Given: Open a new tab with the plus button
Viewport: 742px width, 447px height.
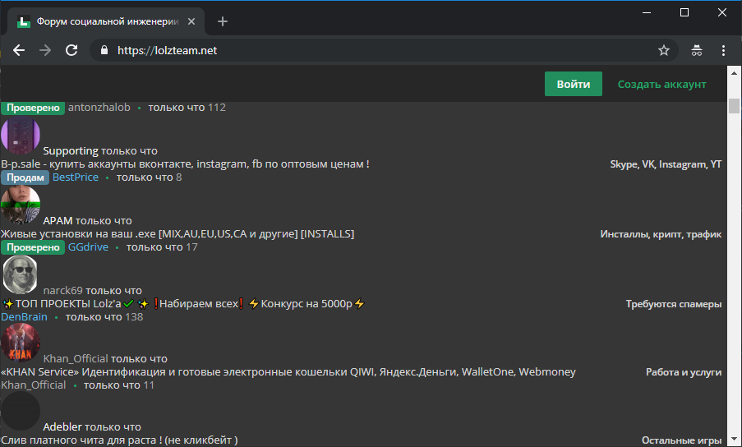Looking at the screenshot, I should (223, 21).
